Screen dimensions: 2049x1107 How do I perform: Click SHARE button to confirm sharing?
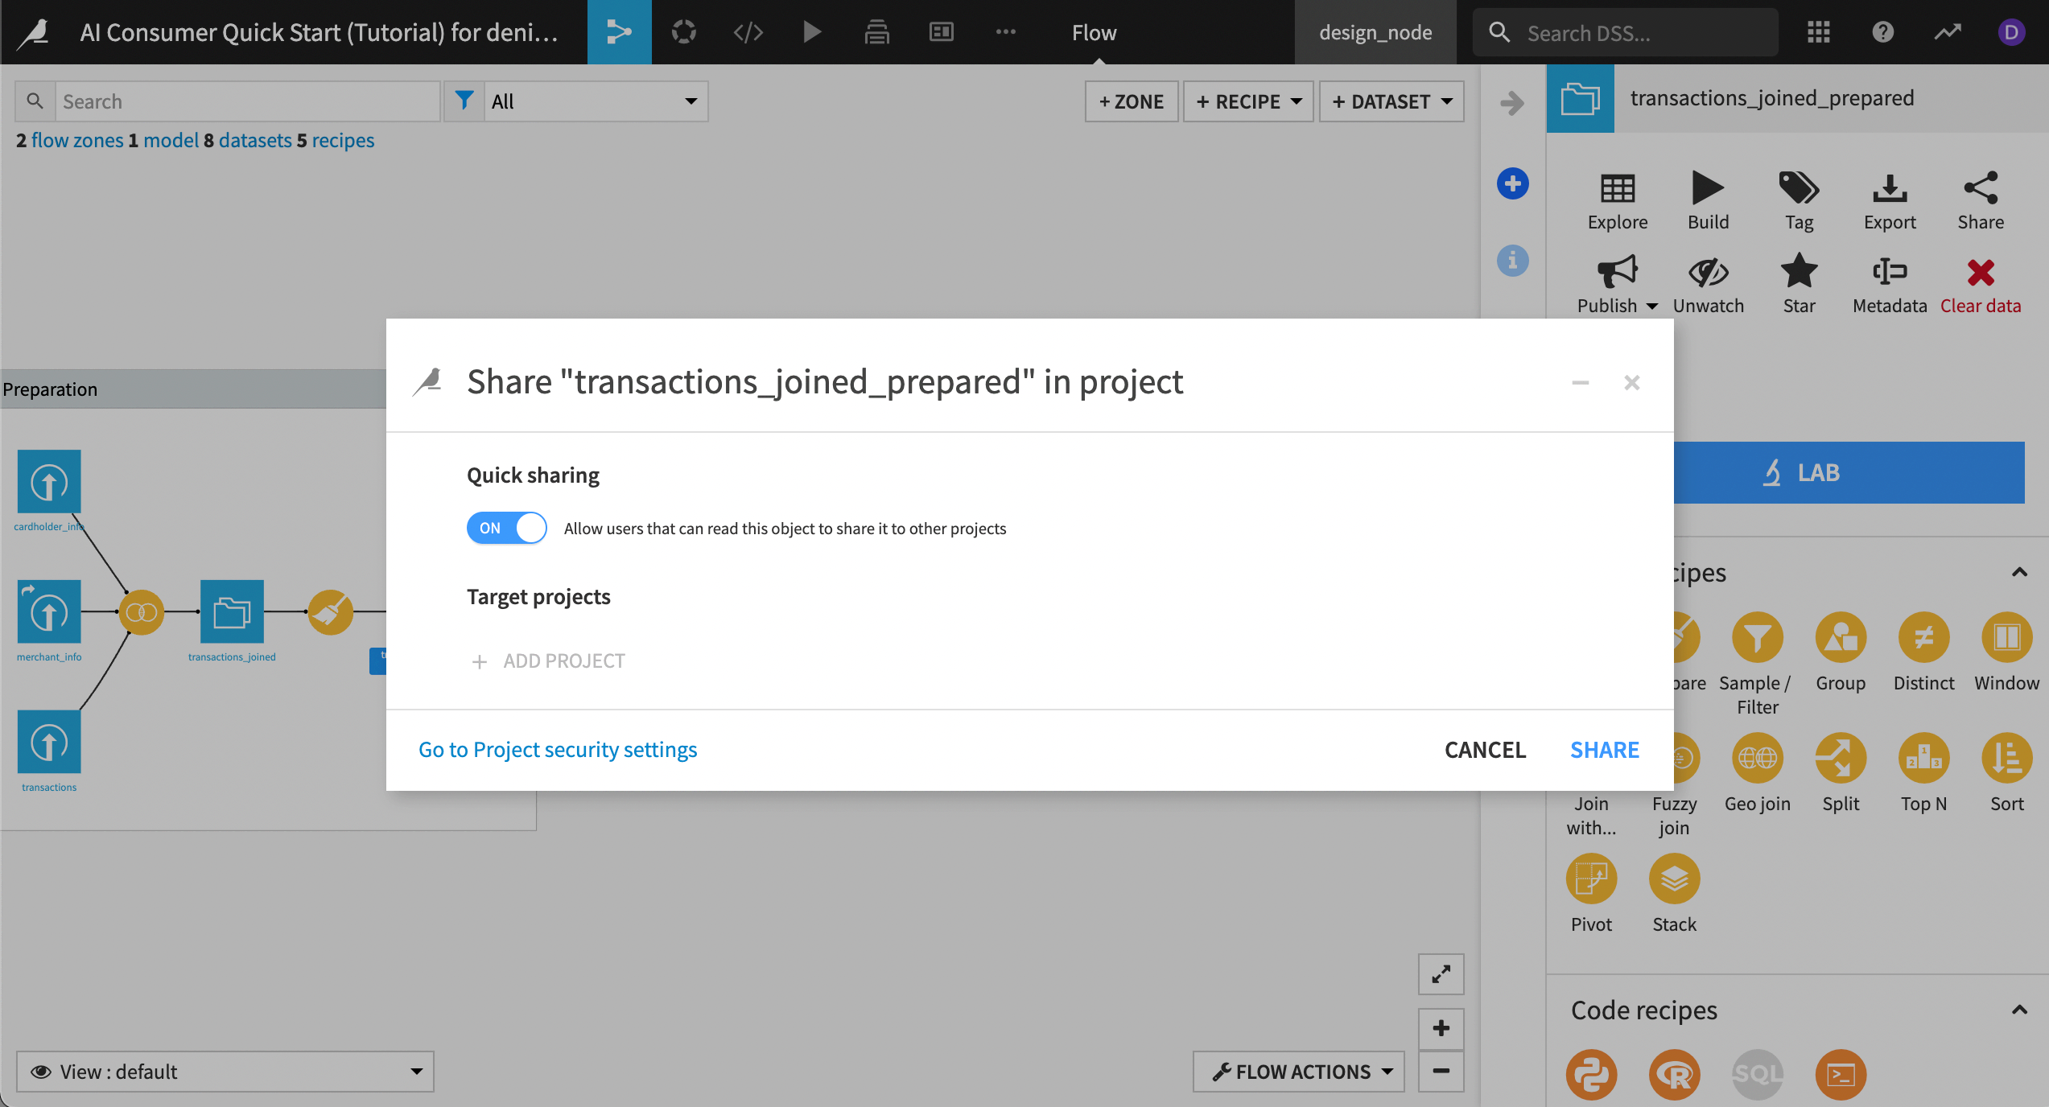click(x=1603, y=748)
